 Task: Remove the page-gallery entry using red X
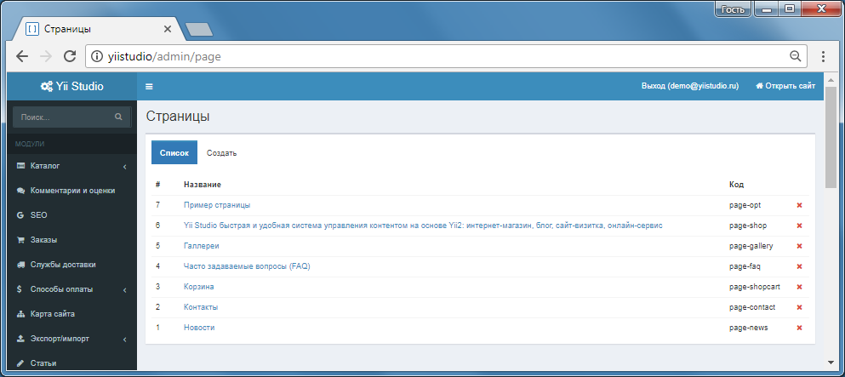tap(799, 246)
